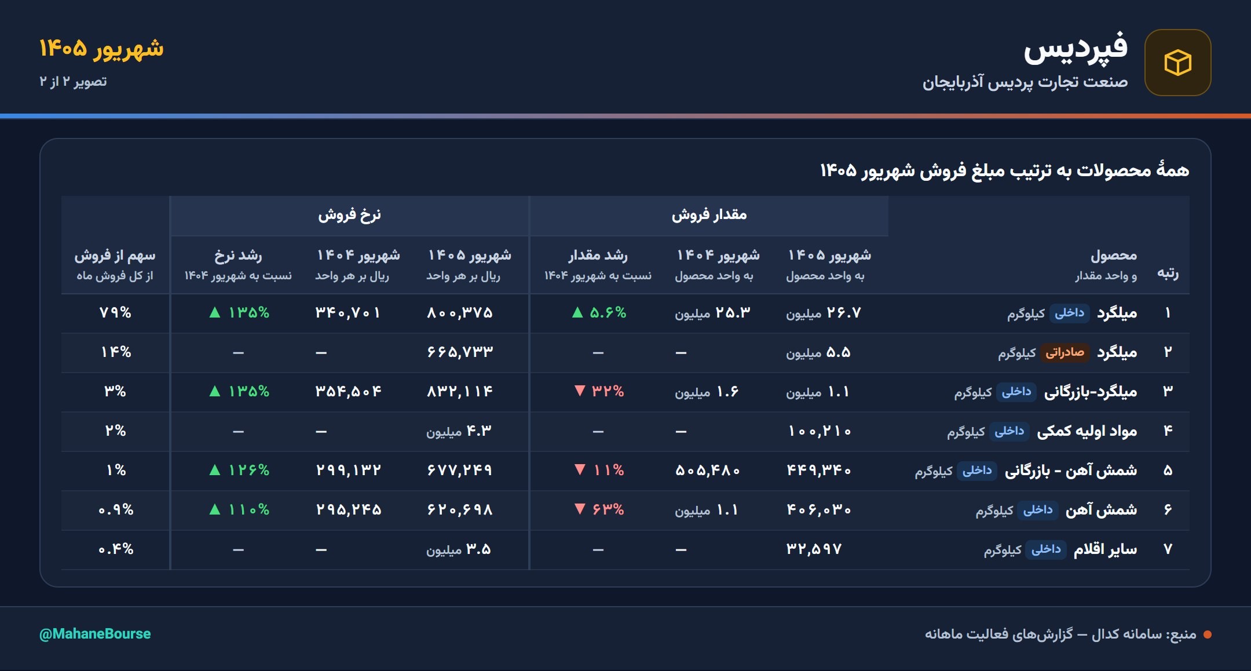This screenshot has height=671, width=1251.
Task: Click the داخلی badge on سایر اقلام row
Action: (1046, 549)
